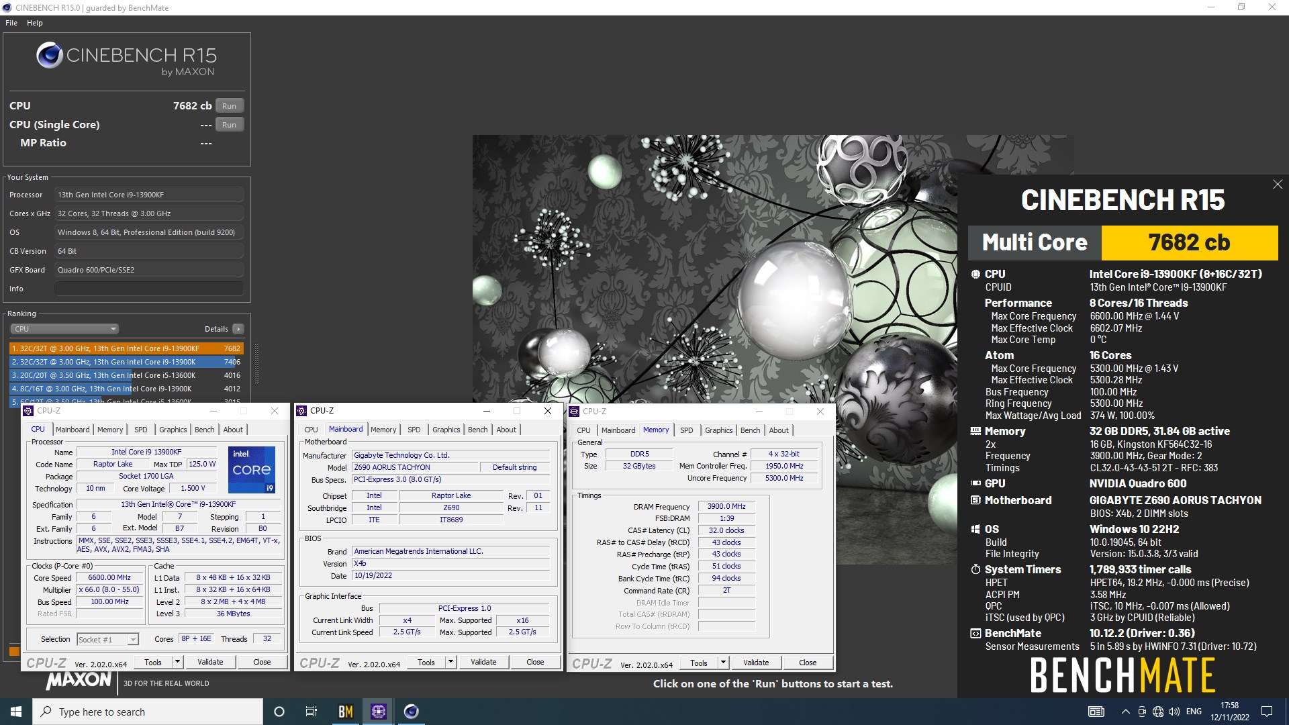
Task: Click the BenchMate version icon
Action: [x=975, y=633]
